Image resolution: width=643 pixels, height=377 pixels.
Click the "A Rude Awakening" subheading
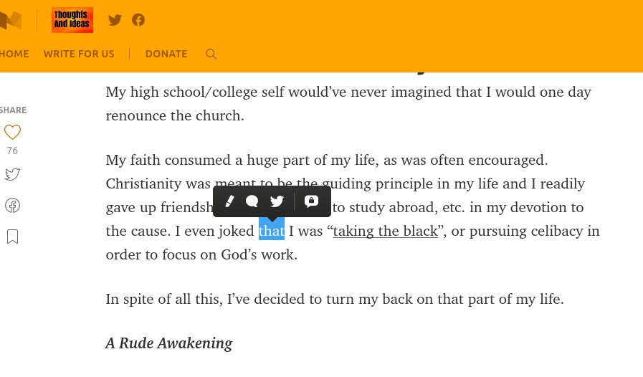(x=169, y=343)
